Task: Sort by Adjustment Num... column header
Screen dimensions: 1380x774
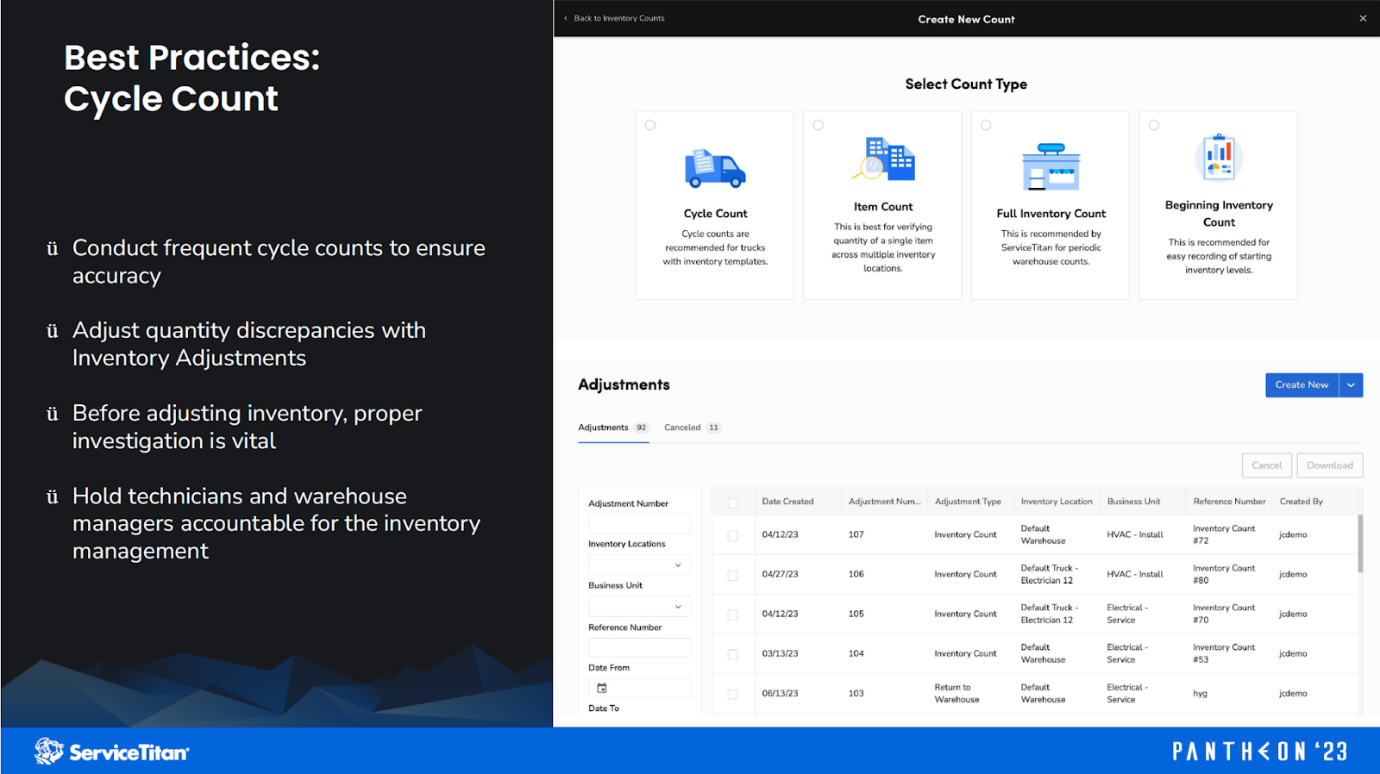Action: click(884, 502)
